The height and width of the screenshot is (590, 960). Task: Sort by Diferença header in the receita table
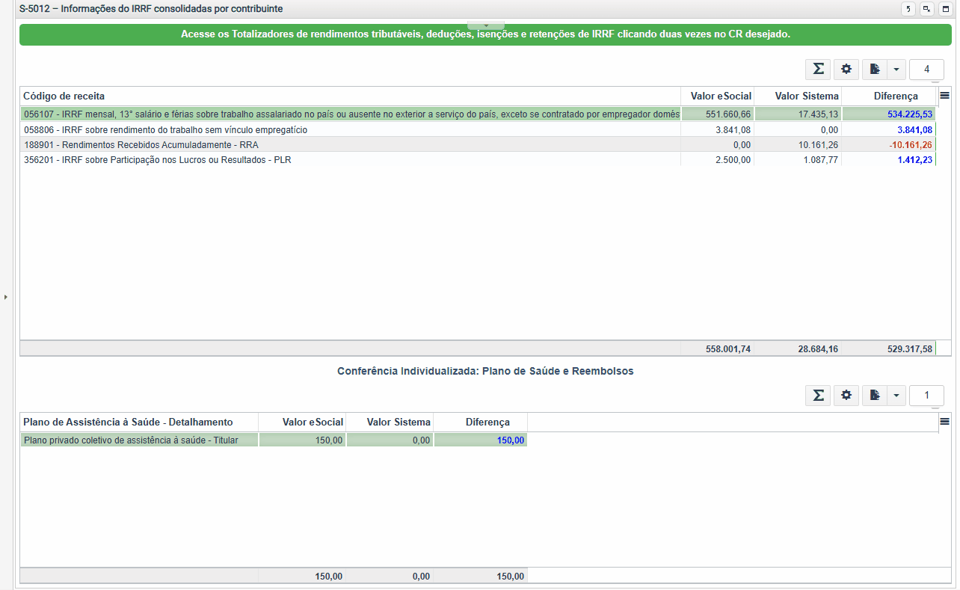click(890, 96)
